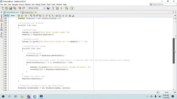Start macro recording with red circle

tap(63, 16)
